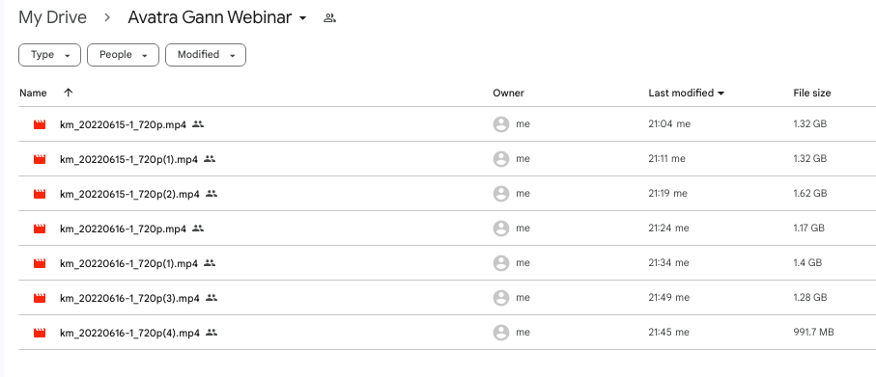Click the shared folder people icon beside folder title
This screenshot has width=876, height=377.
(329, 18)
